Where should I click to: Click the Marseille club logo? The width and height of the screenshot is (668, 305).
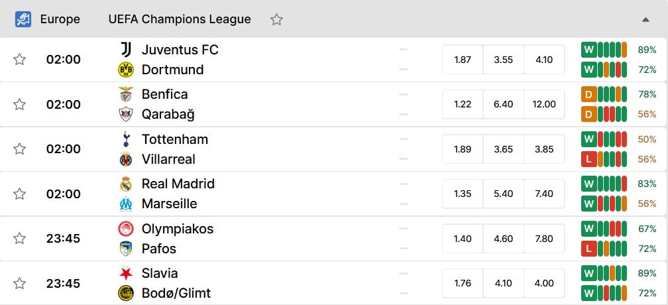click(x=126, y=204)
